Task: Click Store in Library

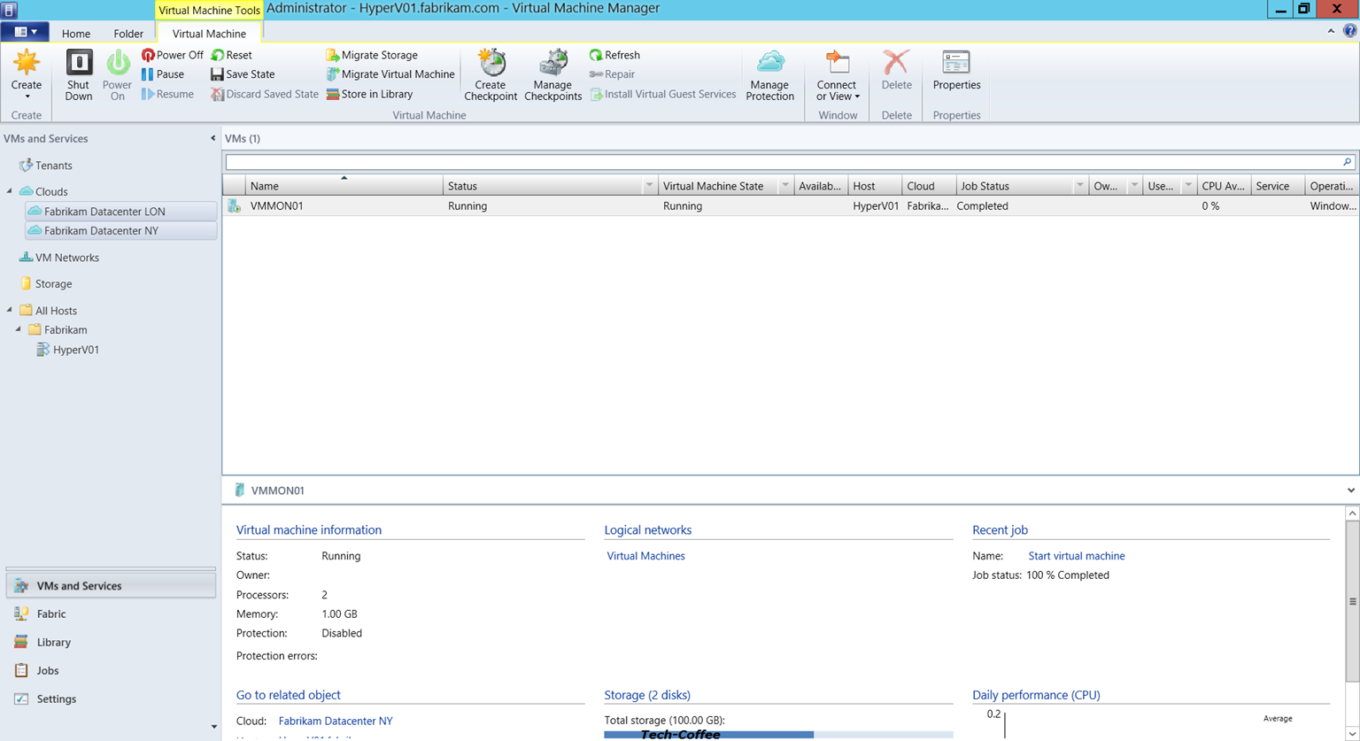Action: point(369,94)
